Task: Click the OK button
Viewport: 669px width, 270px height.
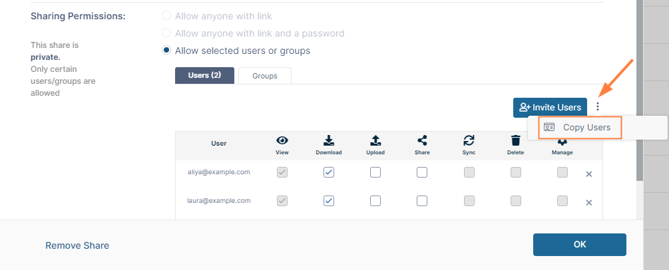Action: (579, 245)
